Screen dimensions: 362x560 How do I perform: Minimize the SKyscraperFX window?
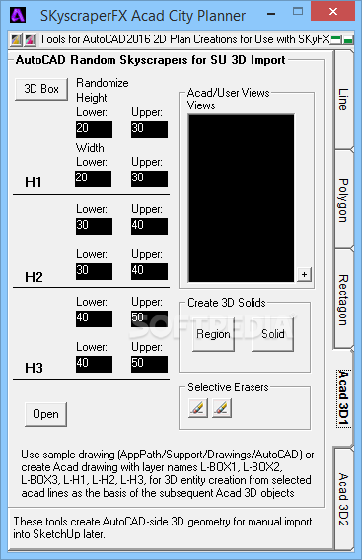(x=271, y=14)
